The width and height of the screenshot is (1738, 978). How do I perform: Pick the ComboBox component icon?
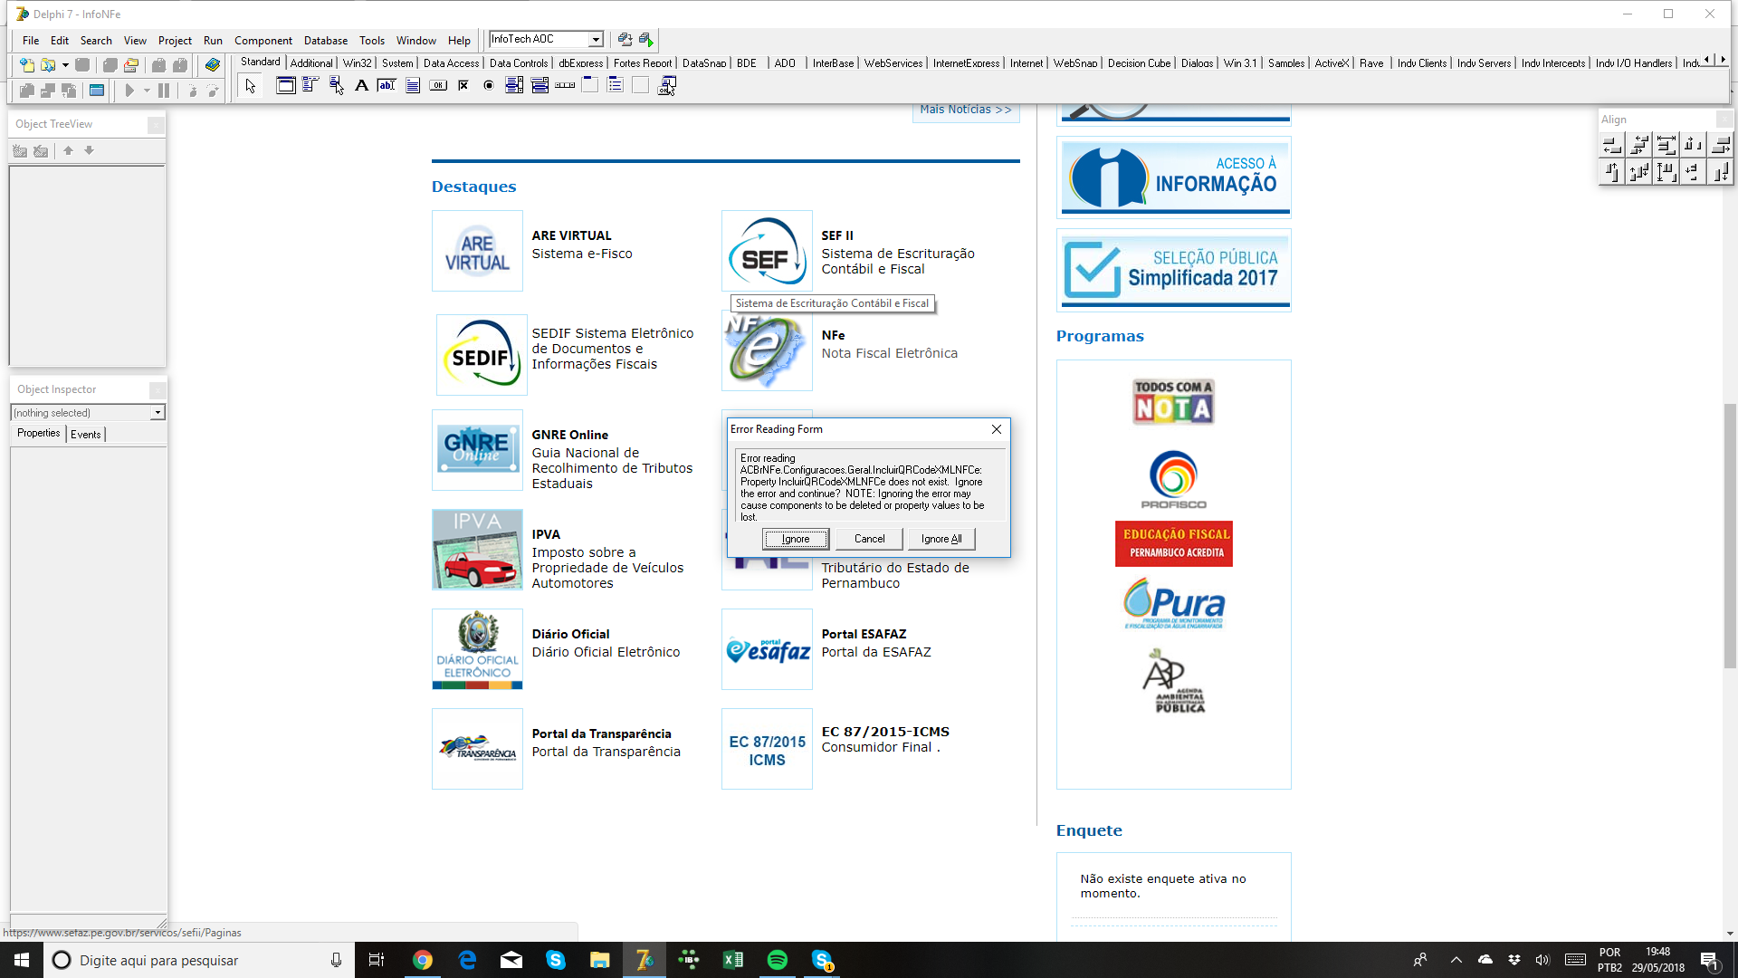540,86
